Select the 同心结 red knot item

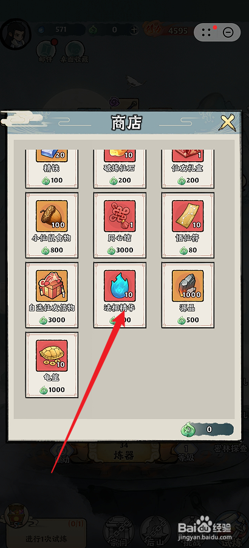pos(120,226)
